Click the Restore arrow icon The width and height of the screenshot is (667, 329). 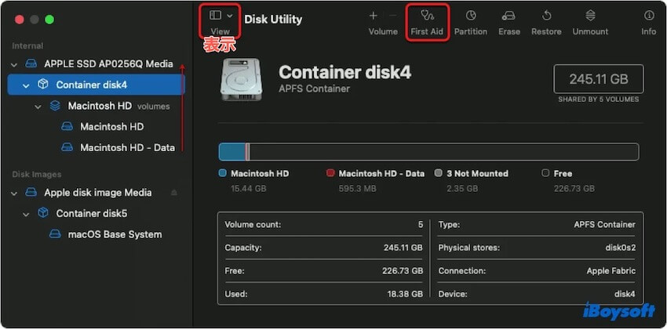pos(546,16)
